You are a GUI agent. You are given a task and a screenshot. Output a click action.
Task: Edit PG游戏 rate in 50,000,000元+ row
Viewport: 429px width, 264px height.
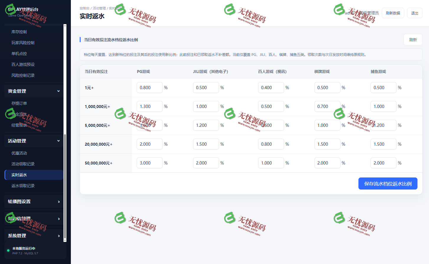(150, 163)
